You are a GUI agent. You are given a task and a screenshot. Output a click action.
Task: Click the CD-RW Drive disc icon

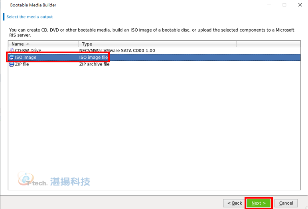point(12,50)
